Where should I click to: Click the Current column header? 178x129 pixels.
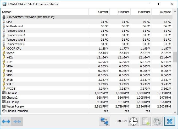click(x=99, y=12)
